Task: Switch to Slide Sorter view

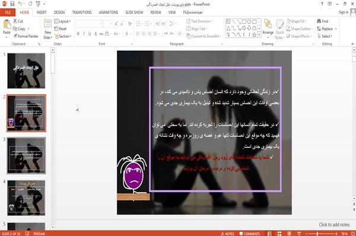Action: tap(279, 234)
